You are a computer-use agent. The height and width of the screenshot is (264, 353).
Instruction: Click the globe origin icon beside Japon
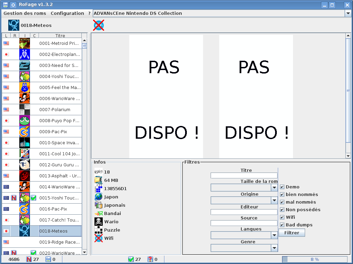(x=99, y=197)
